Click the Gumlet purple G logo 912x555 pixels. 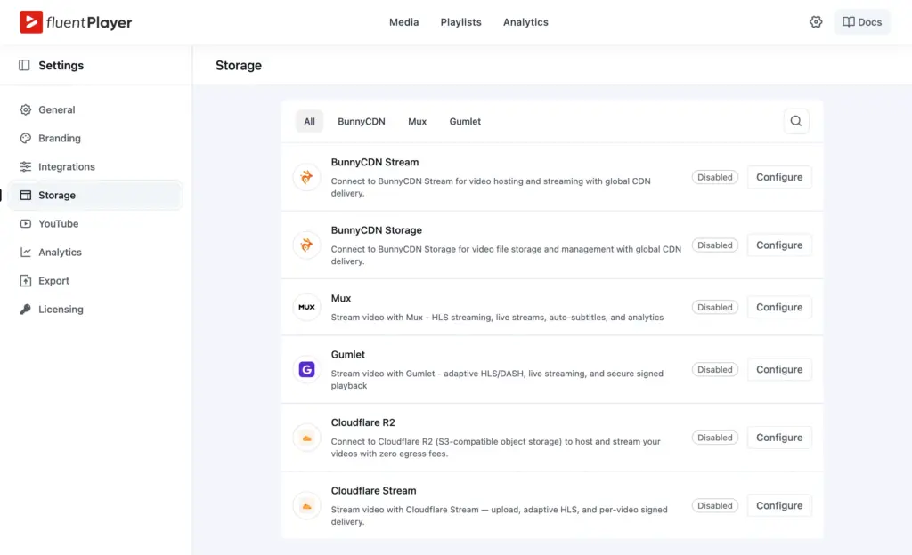[306, 369]
